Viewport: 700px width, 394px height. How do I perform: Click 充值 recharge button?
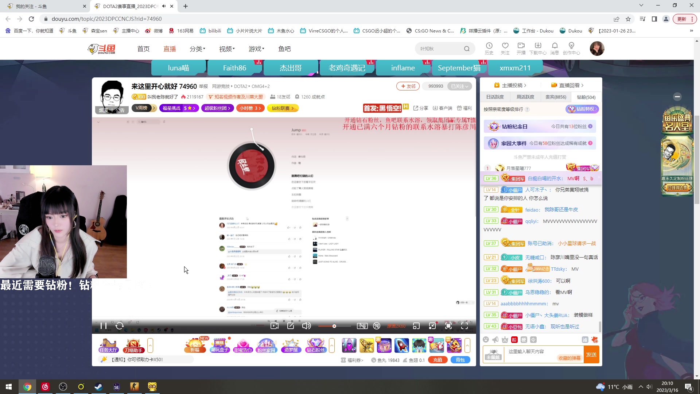pos(438,360)
